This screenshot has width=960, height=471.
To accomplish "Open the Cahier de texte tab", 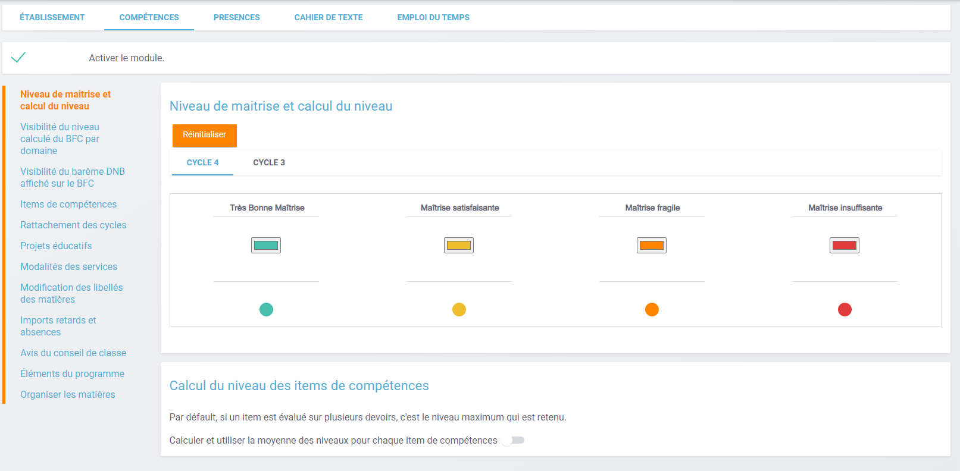I will point(329,17).
